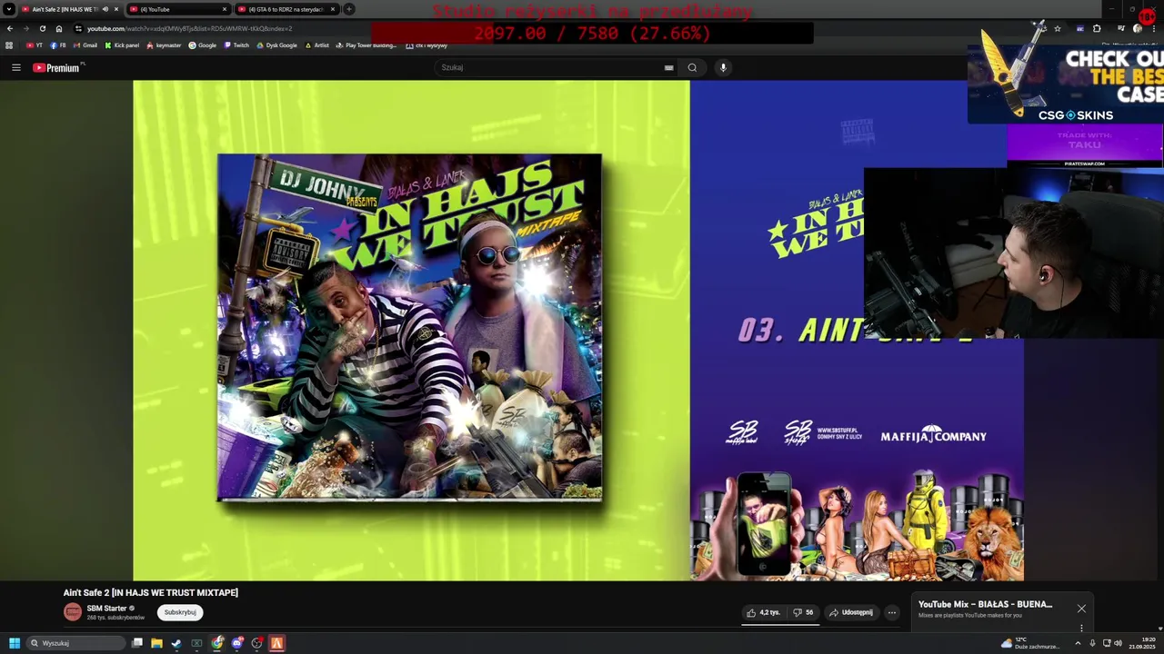Image resolution: width=1164 pixels, height=654 pixels.
Task: Mute the Ain't Safe 2 tab audio
Action: click(x=105, y=9)
